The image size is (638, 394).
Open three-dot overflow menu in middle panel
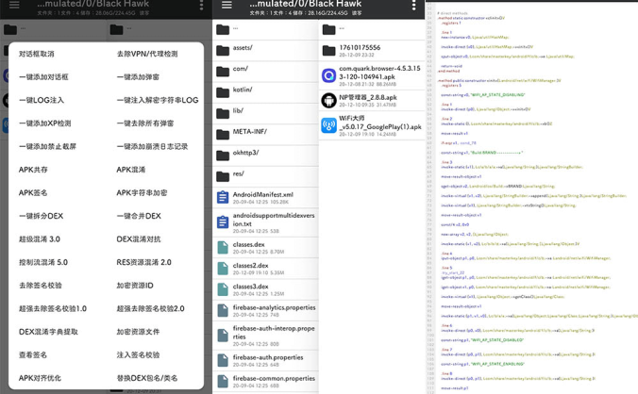pyautogui.click(x=413, y=6)
